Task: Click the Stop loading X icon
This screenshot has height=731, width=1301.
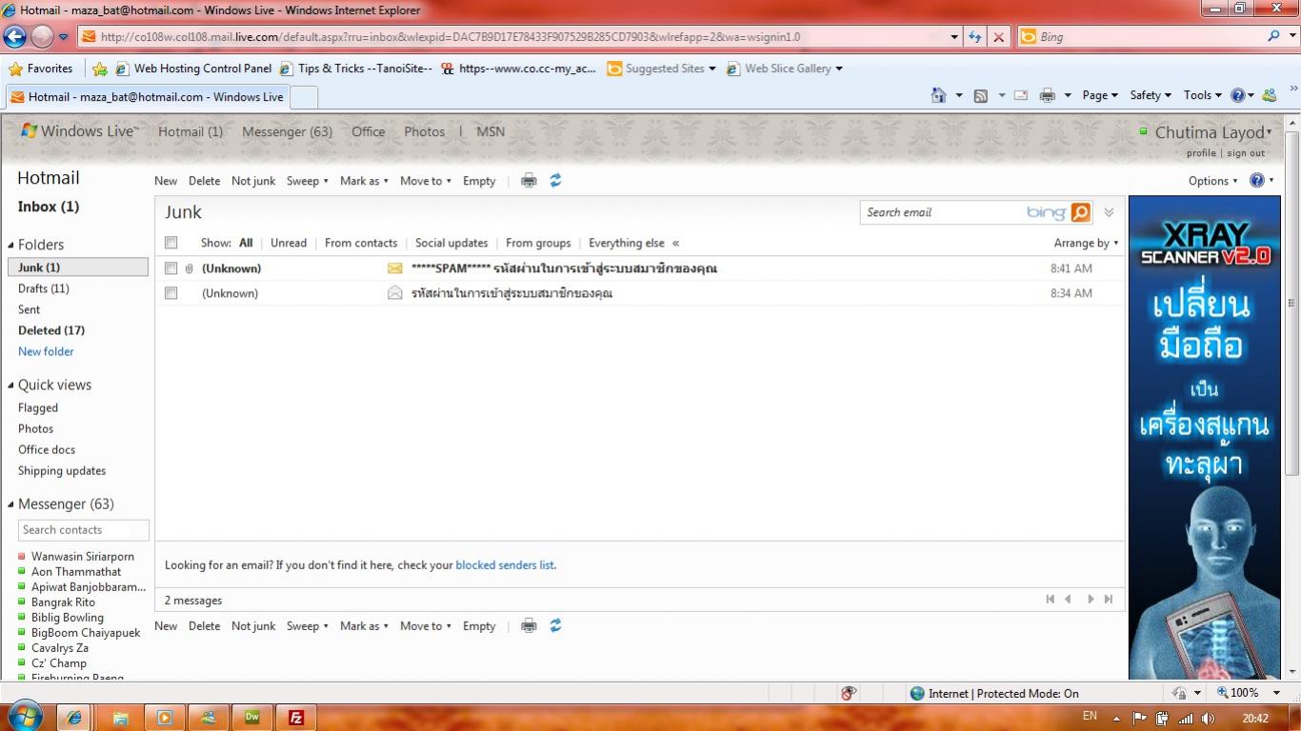Action: 998,37
